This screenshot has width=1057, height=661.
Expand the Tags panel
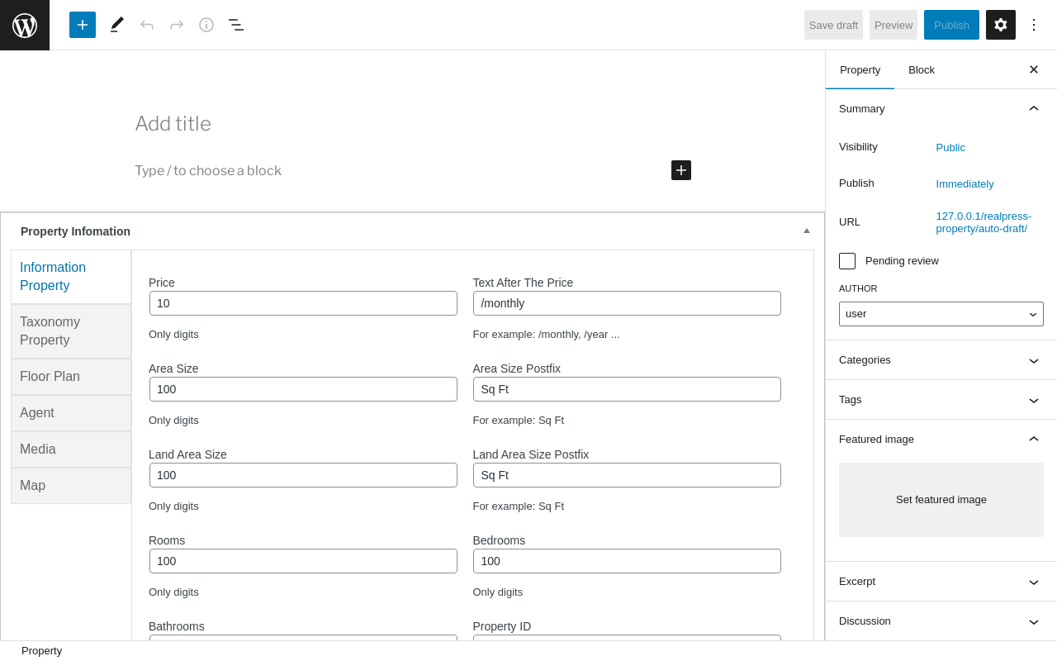point(941,400)
